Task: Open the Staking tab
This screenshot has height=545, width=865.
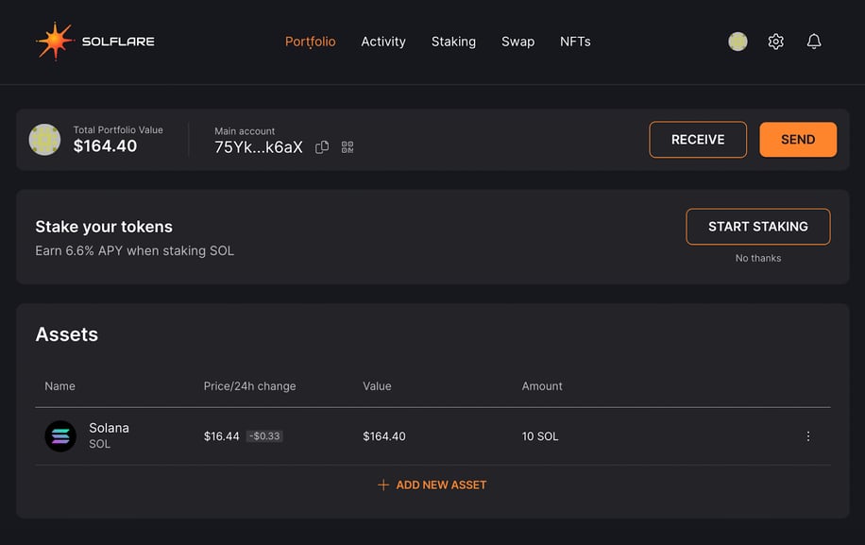Action: (x=453, y=42)
